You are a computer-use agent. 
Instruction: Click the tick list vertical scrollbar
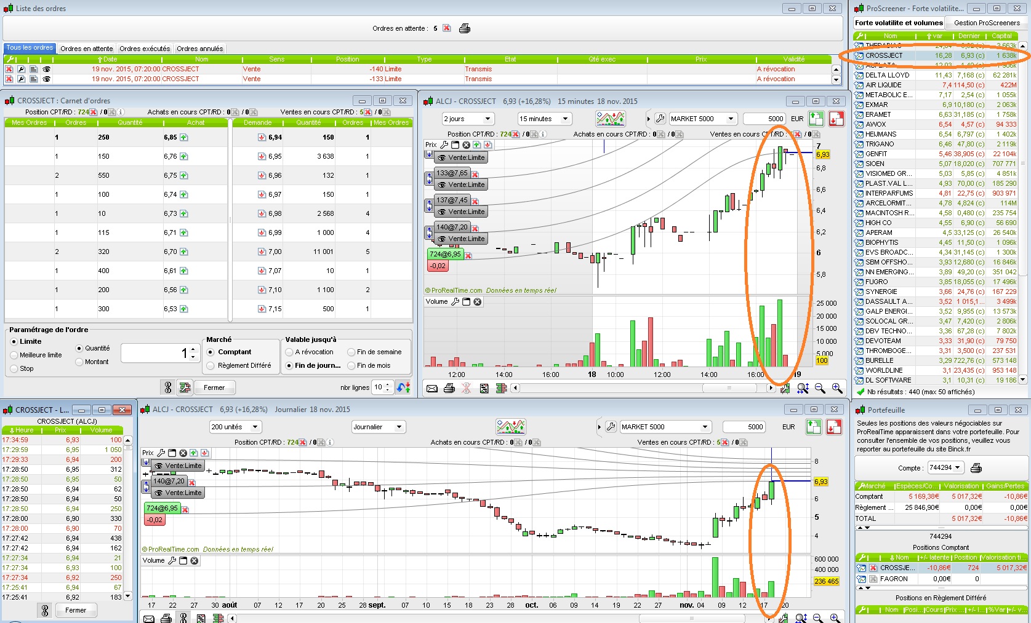point(128,518)
